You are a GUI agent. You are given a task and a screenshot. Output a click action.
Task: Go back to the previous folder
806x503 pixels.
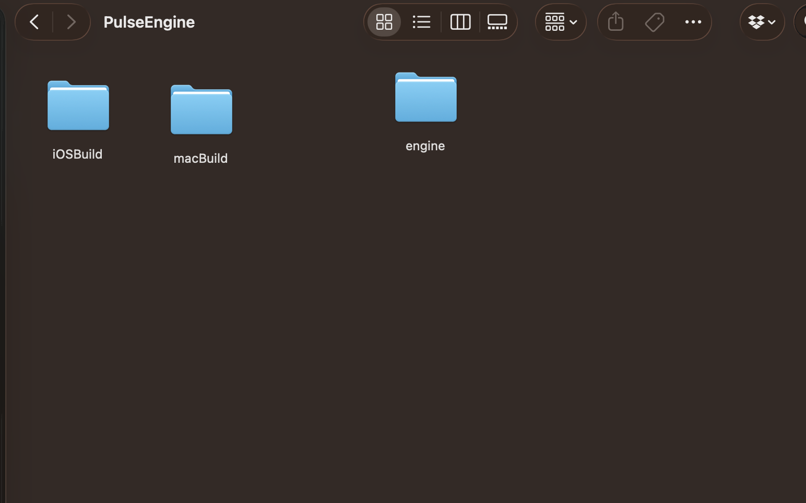click(x=34, y=22)
